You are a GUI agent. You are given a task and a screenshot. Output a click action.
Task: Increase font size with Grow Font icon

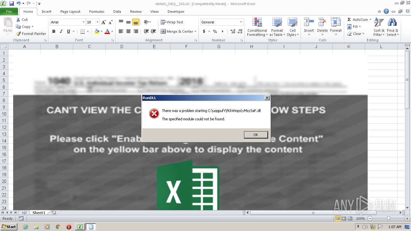tap(103, 22)
